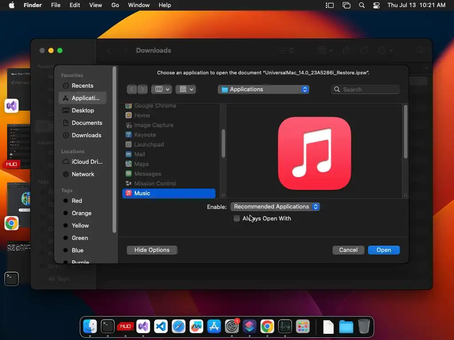This screenshot has height=340, width=454.
Task: Select Visual Studio thumbnail in Stage Manager
Action: [x=18, y=90]
